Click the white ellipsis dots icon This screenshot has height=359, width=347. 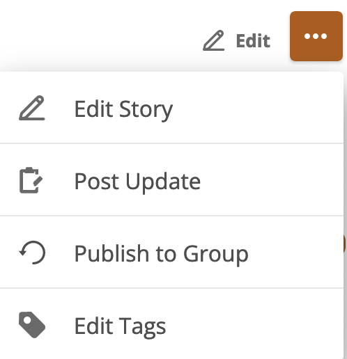pos(316,36)
